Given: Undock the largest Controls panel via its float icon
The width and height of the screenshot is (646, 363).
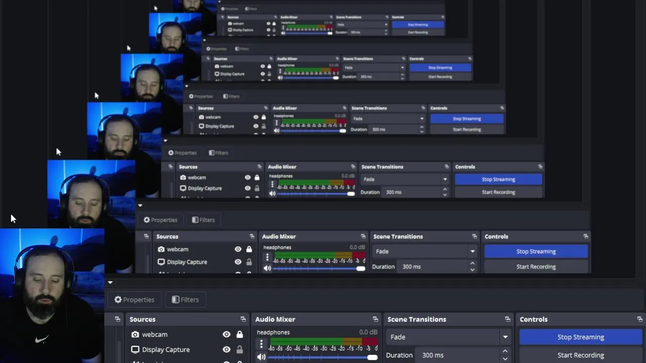Looking at the screenshot, I should click(x=640, y=319).
